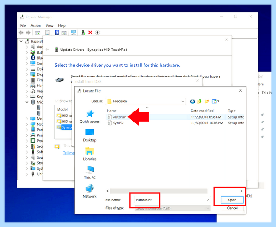
Task: Open the View menu button in Locate File
Action: (x=215, y=101)
